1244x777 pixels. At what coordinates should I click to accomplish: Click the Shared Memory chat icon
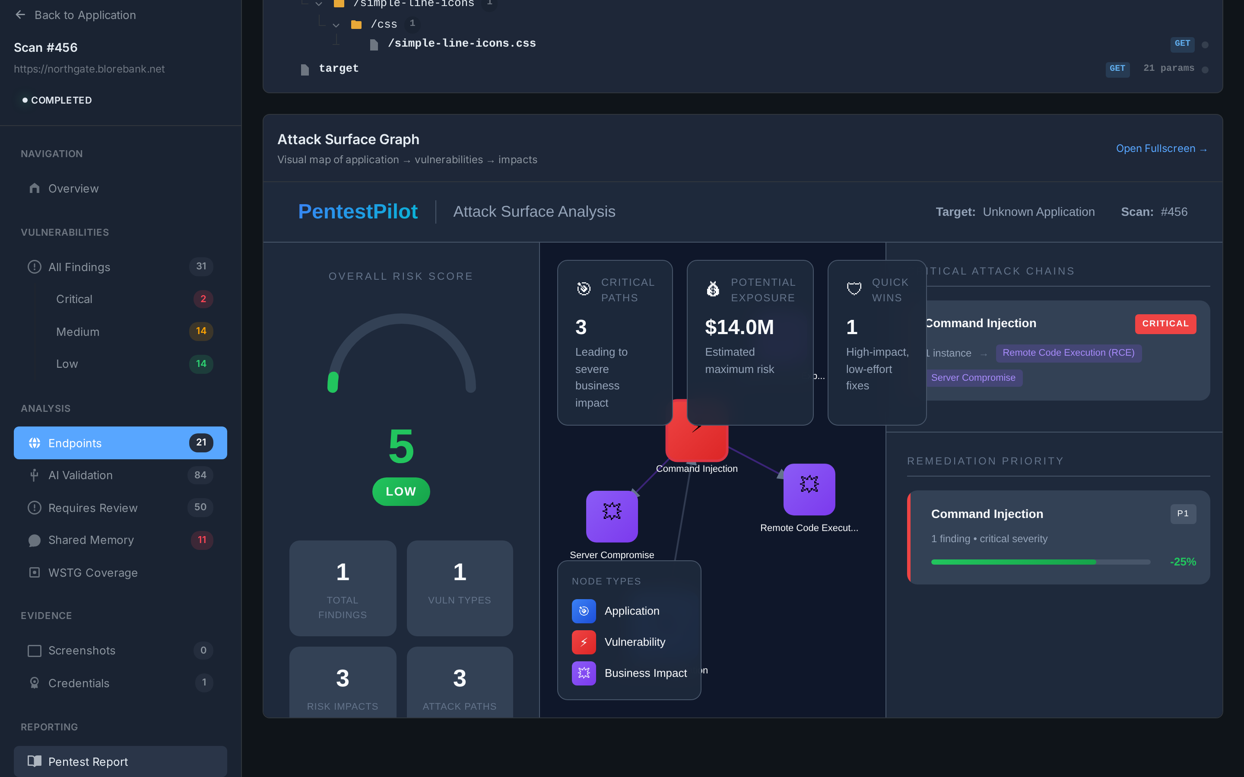pyautogui.click(x=35, y=540)
